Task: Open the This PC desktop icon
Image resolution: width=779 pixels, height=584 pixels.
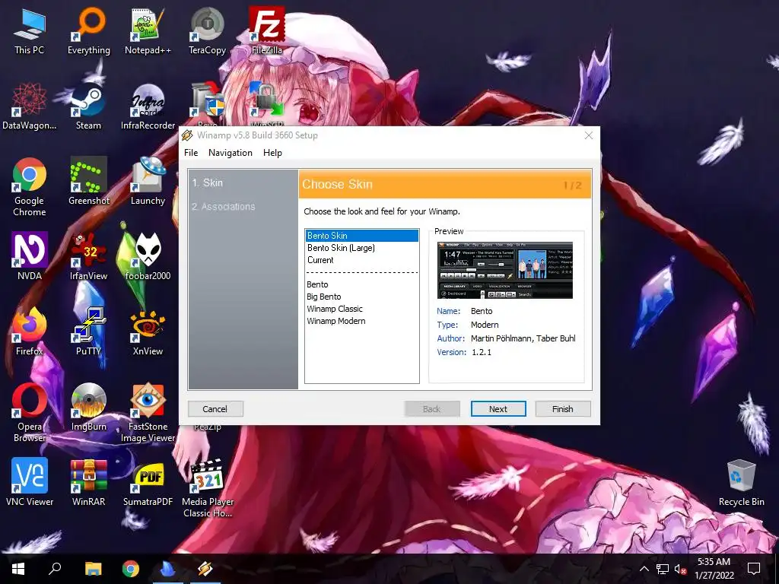Action: pos(30,30)
